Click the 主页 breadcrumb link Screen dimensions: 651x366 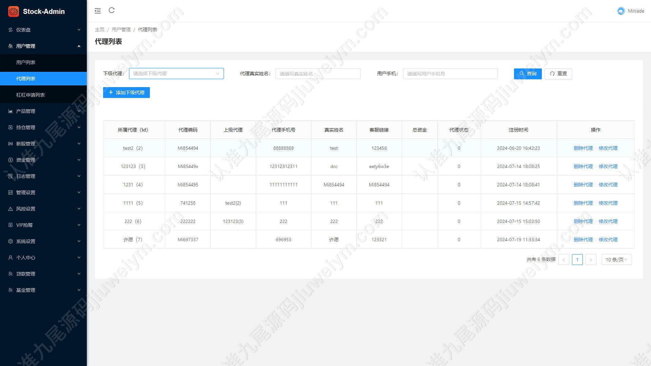tap(100, 29)
